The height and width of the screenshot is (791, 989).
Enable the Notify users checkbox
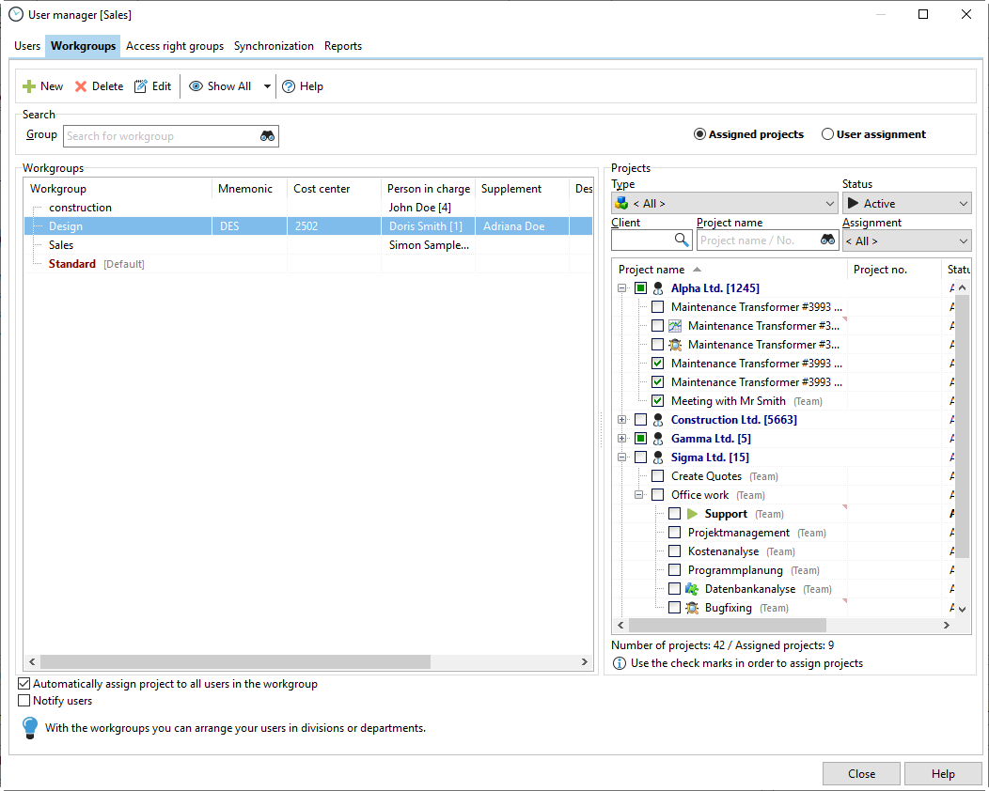pos(24,701)
